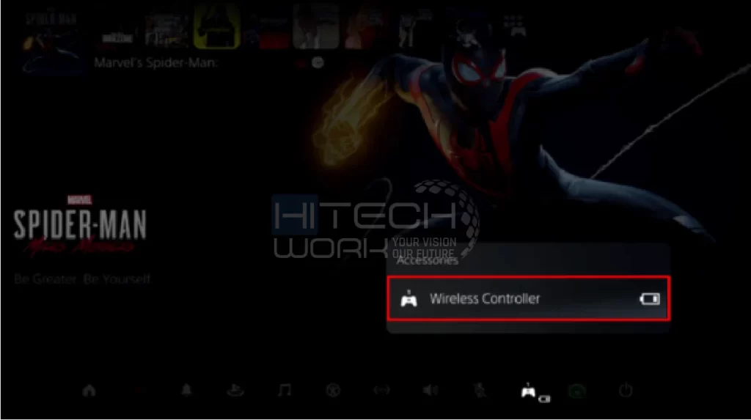Screen dimensions: 751x420
Task: Open Notifications bell in the bottom bar
Action: [x=186, y=390]
